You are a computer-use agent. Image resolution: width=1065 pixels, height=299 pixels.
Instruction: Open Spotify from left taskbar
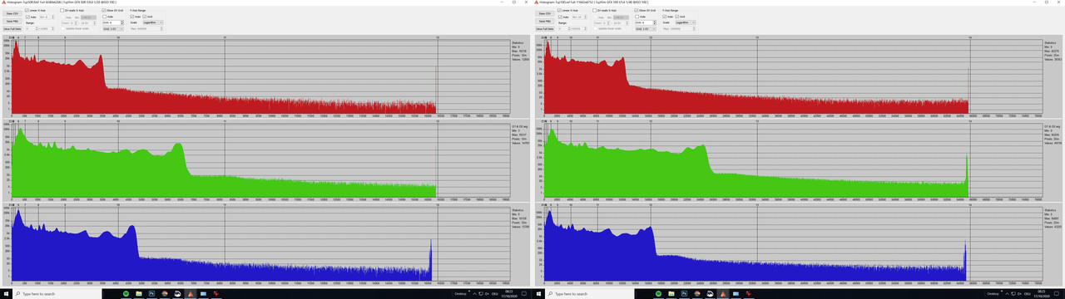126,294
